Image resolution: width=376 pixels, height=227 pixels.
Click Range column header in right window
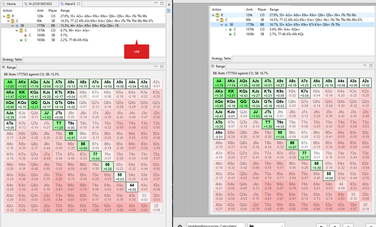(274, 9)
